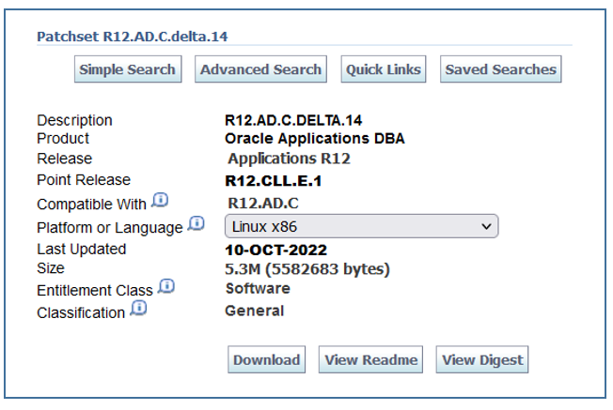Screen dimensions: 613x410
Task: Show Saved Searches
Action: coord(500,69)
